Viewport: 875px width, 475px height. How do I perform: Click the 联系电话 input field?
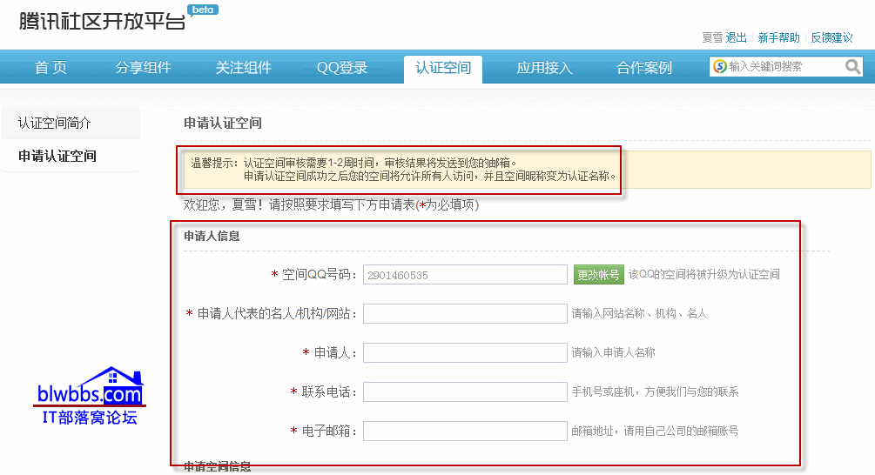[x=465, y=391]
